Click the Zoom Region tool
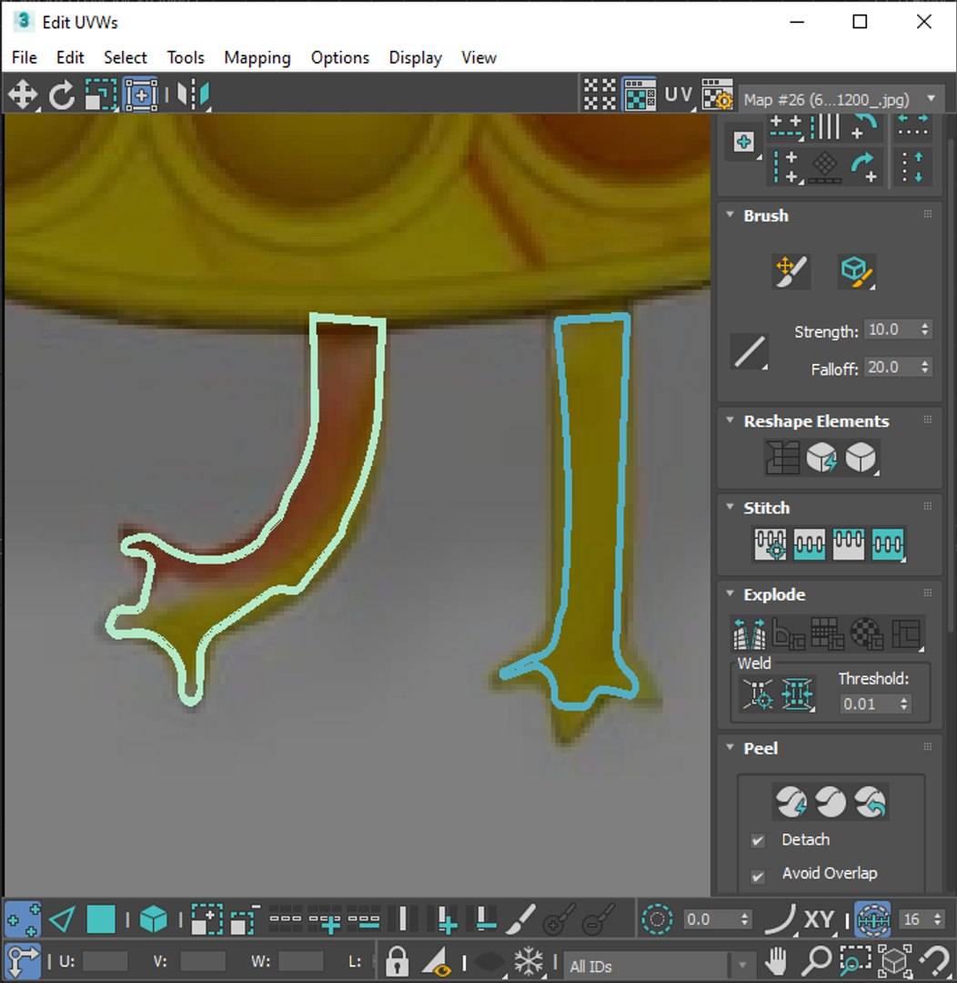Viewport: 957px width, 983px height. [x=855, y=961]
